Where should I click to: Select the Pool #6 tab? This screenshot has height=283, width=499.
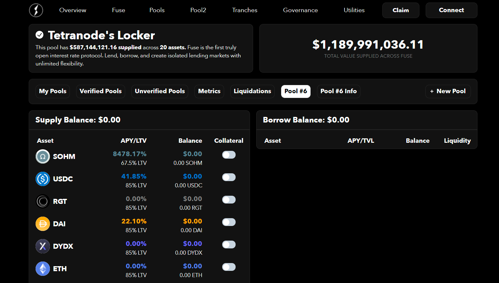[296, 91]
